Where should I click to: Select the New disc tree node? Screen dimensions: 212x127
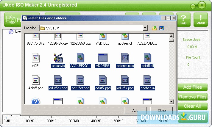(15, 32)
